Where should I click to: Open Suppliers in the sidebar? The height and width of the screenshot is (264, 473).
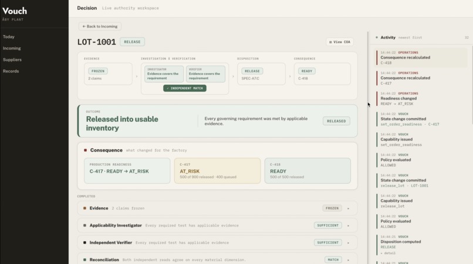(x=12, y=60)
